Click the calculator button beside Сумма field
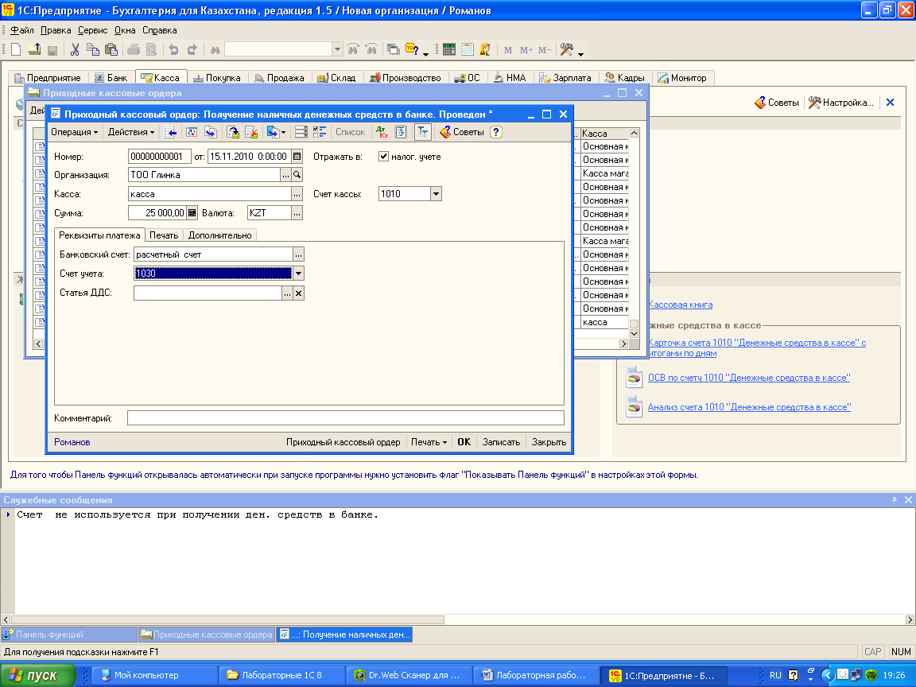Image resolution: width=916 pixels, height=687 pixels. click(x=192, y=213)
